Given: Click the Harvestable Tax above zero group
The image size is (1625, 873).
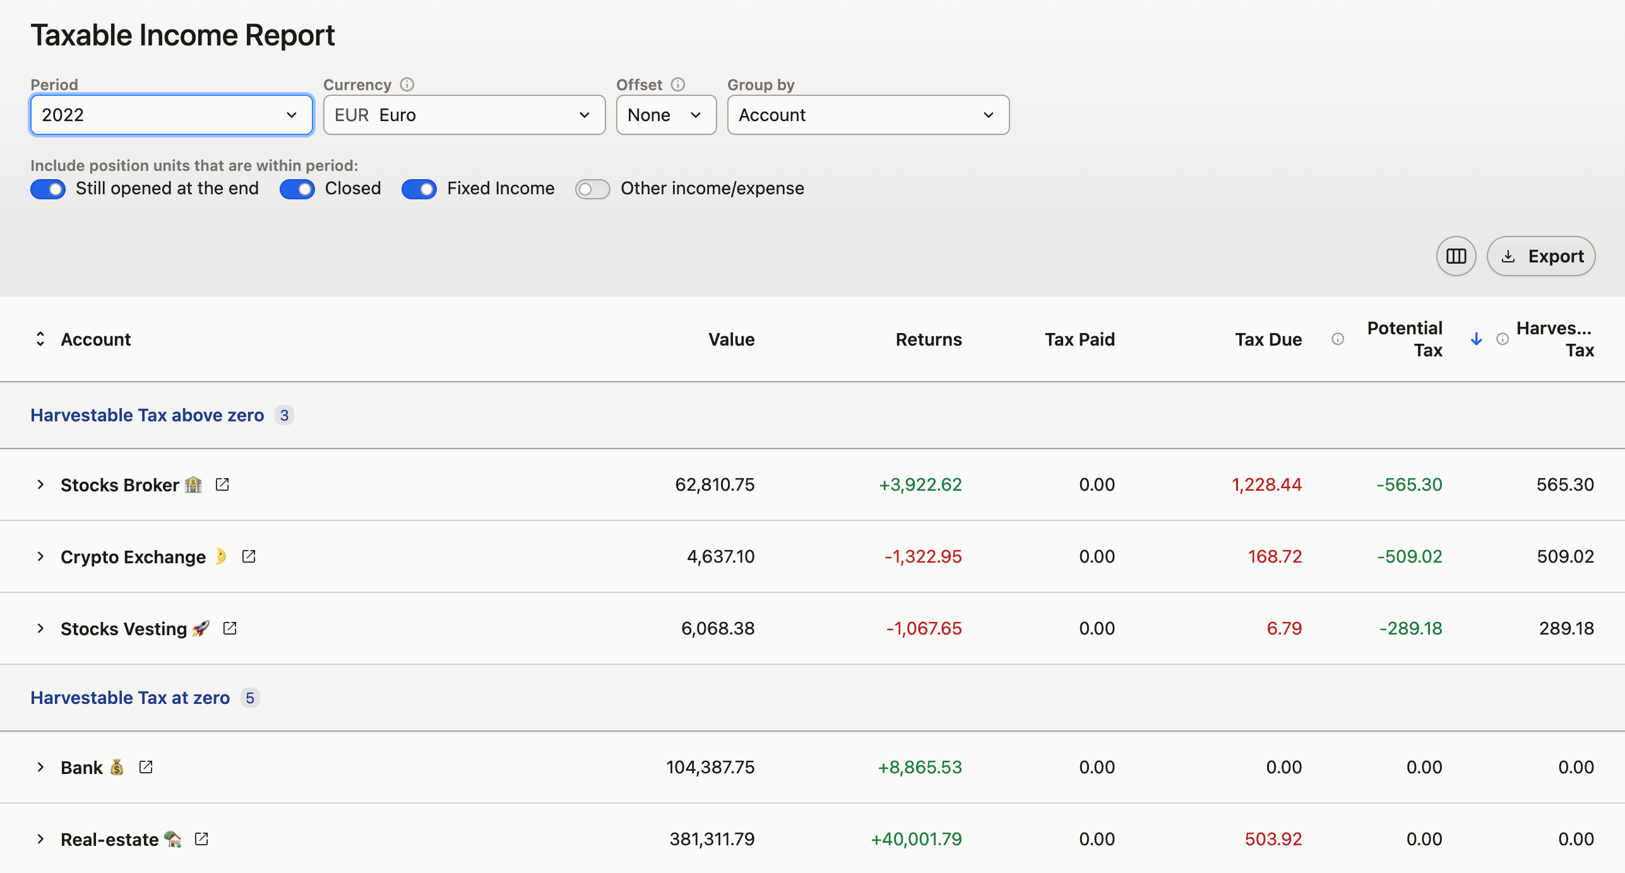Looking at the screenshot, I should pyautogui.click(x=147, y=415).
